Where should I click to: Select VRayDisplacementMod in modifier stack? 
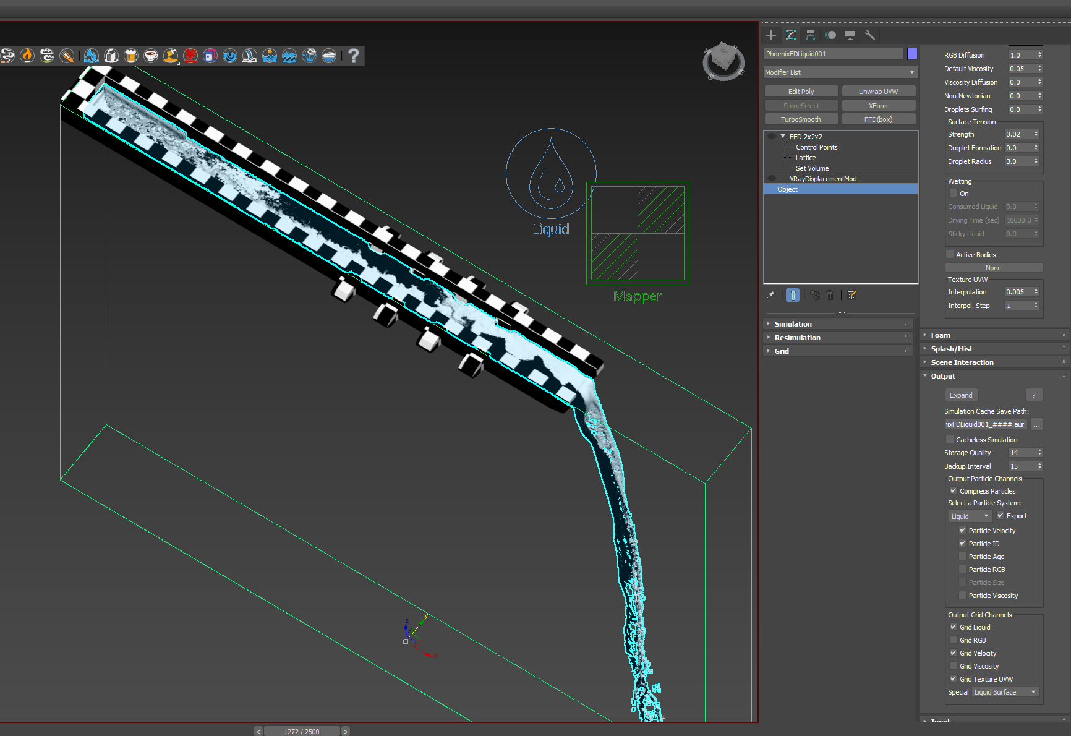(823, 179)
